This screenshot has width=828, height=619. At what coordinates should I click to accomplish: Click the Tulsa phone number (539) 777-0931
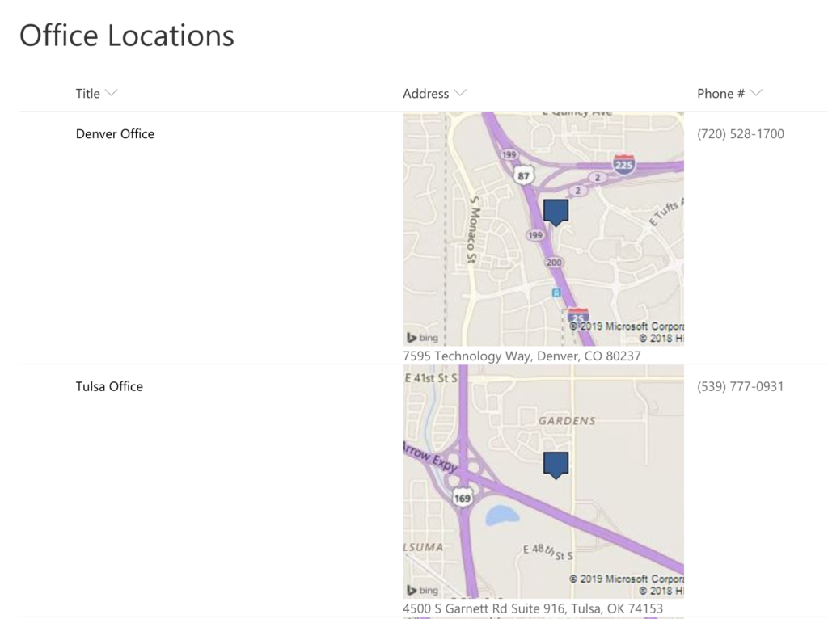pos(740,386)
